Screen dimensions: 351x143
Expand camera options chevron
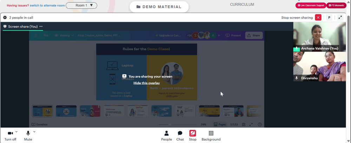pyautogui.click(x=16, y=132)
